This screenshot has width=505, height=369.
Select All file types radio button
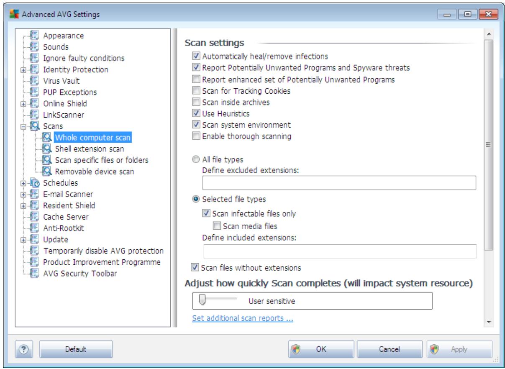(x=195, y=159)
